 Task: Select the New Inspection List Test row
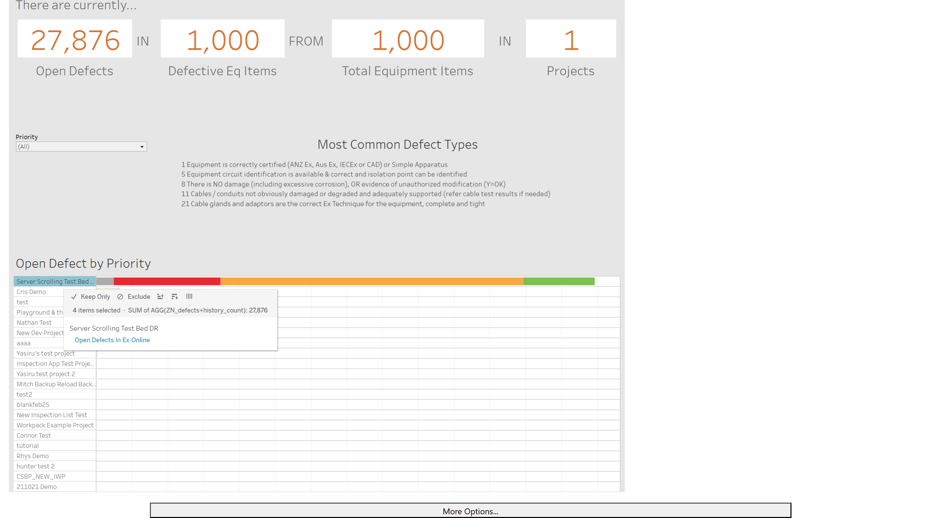[55, 414]
